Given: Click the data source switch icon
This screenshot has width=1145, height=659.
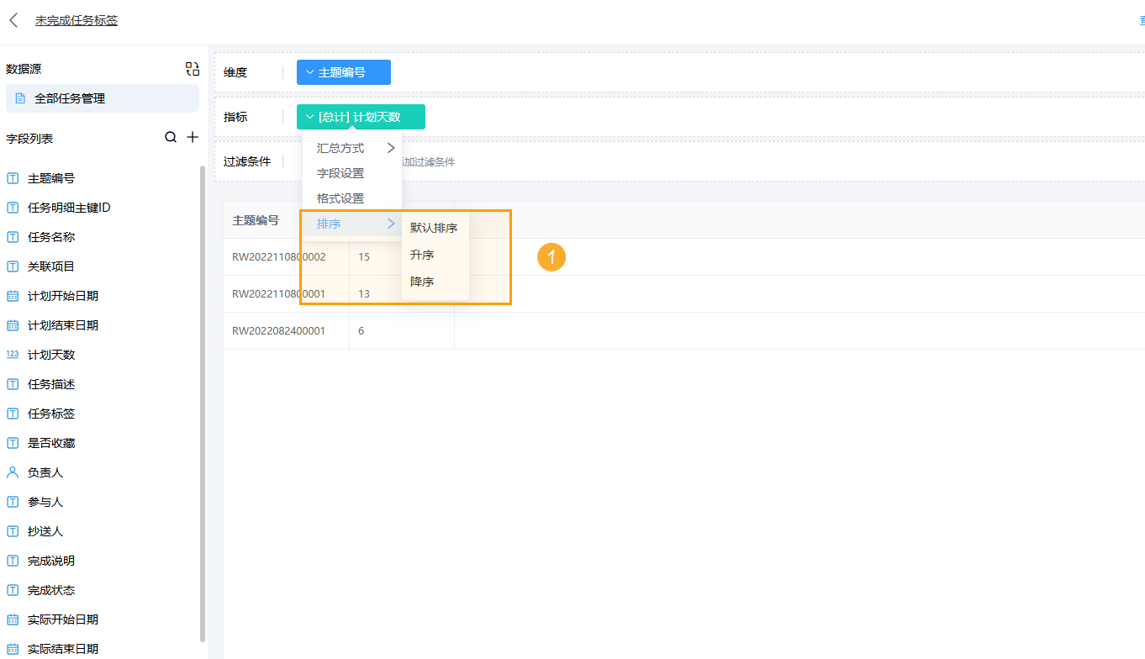Looking at the screenshot, I should tap(193, 69).
